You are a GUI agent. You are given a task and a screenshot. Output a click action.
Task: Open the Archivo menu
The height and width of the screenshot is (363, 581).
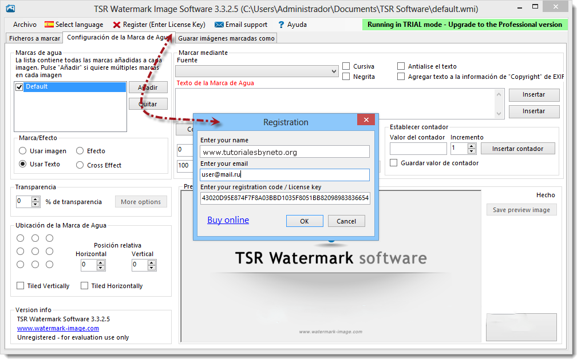25,25
